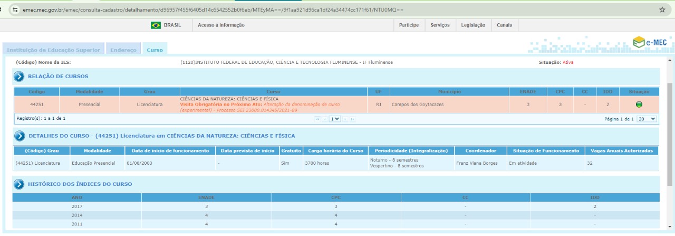Click the Detalhes do Curso arrow icon

tap(20, 136)
